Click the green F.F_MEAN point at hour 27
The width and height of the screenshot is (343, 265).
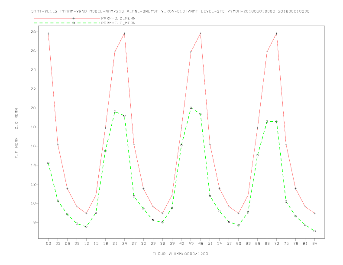point(134,196)
